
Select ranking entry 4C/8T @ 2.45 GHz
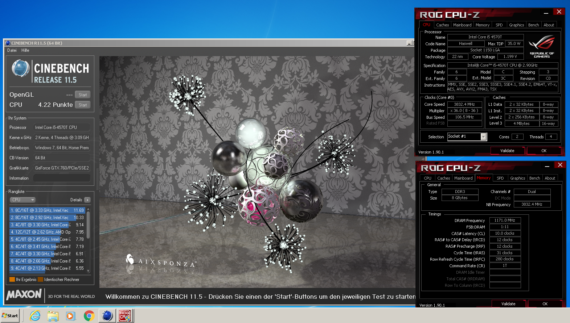[x=47, y=239]
